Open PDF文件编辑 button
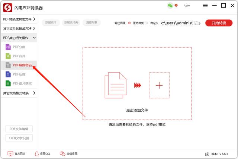 pyautogui.click(x=19, y=129)
